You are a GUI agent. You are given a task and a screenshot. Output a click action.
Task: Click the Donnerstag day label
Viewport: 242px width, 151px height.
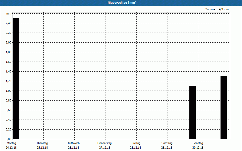coord(104,143)
